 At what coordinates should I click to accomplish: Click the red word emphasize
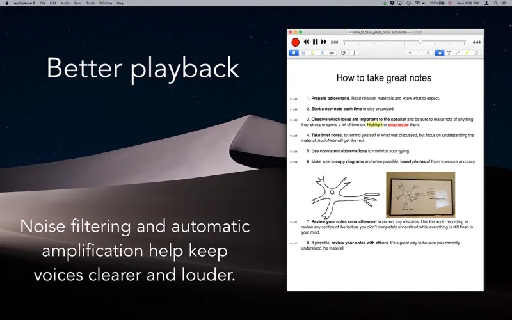[x=398, y=125]
